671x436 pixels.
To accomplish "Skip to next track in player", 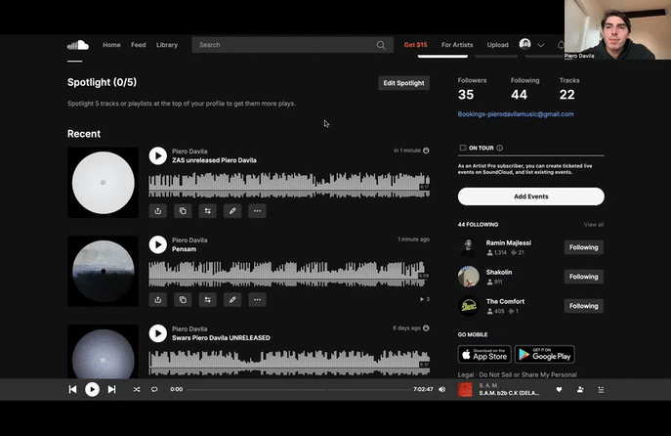I will click(111, 389).
